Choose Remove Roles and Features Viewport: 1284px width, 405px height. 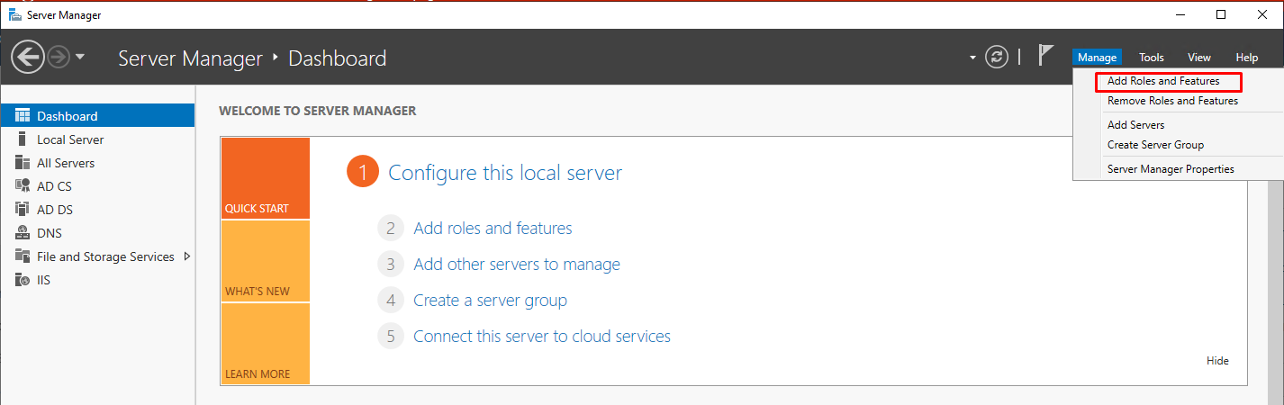pos(1172,101)
